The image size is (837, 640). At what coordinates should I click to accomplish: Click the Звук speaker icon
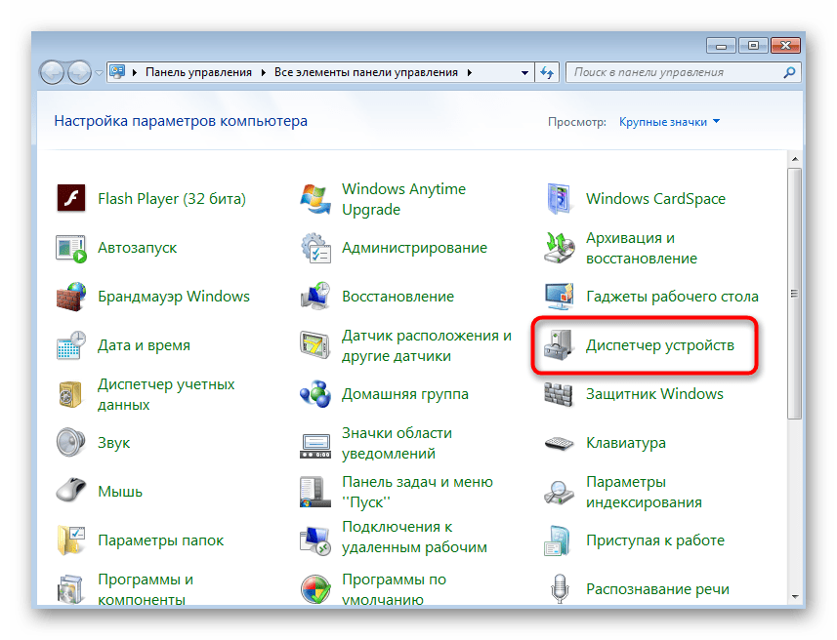[71, 443]
